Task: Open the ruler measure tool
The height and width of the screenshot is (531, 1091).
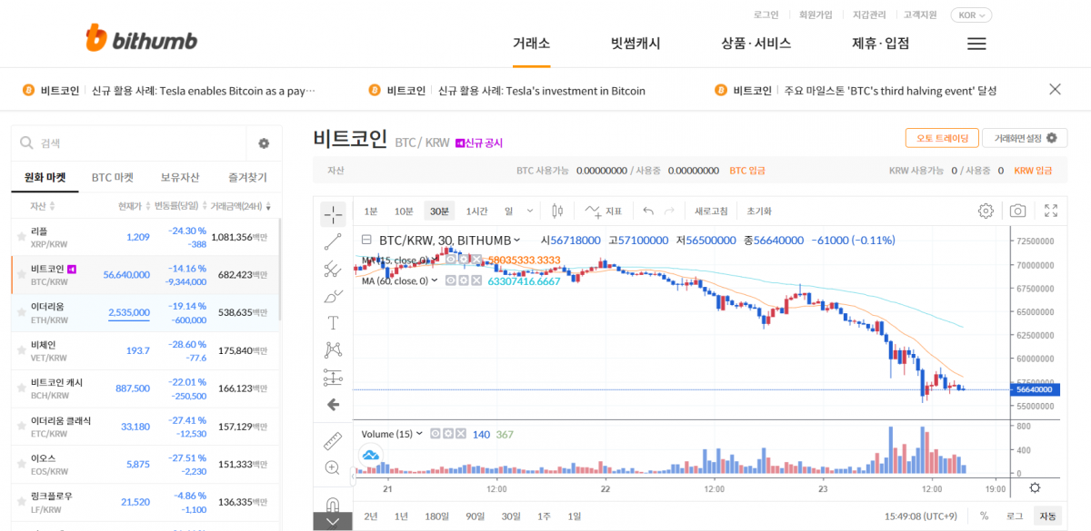Action: [333, 444]
